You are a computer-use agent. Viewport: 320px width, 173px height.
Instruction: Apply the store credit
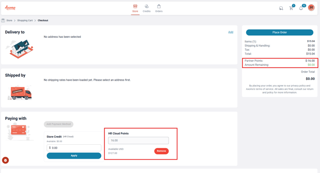tap(74, 156)
